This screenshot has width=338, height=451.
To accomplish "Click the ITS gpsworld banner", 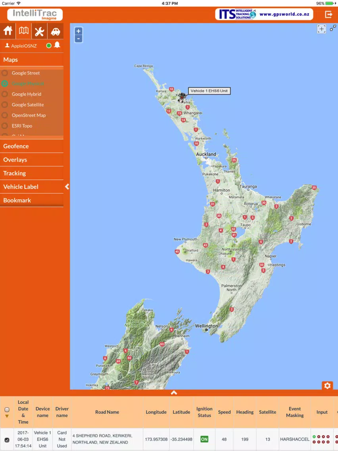I will point(264,14).
